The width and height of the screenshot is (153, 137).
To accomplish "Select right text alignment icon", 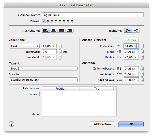I will 69,31.
